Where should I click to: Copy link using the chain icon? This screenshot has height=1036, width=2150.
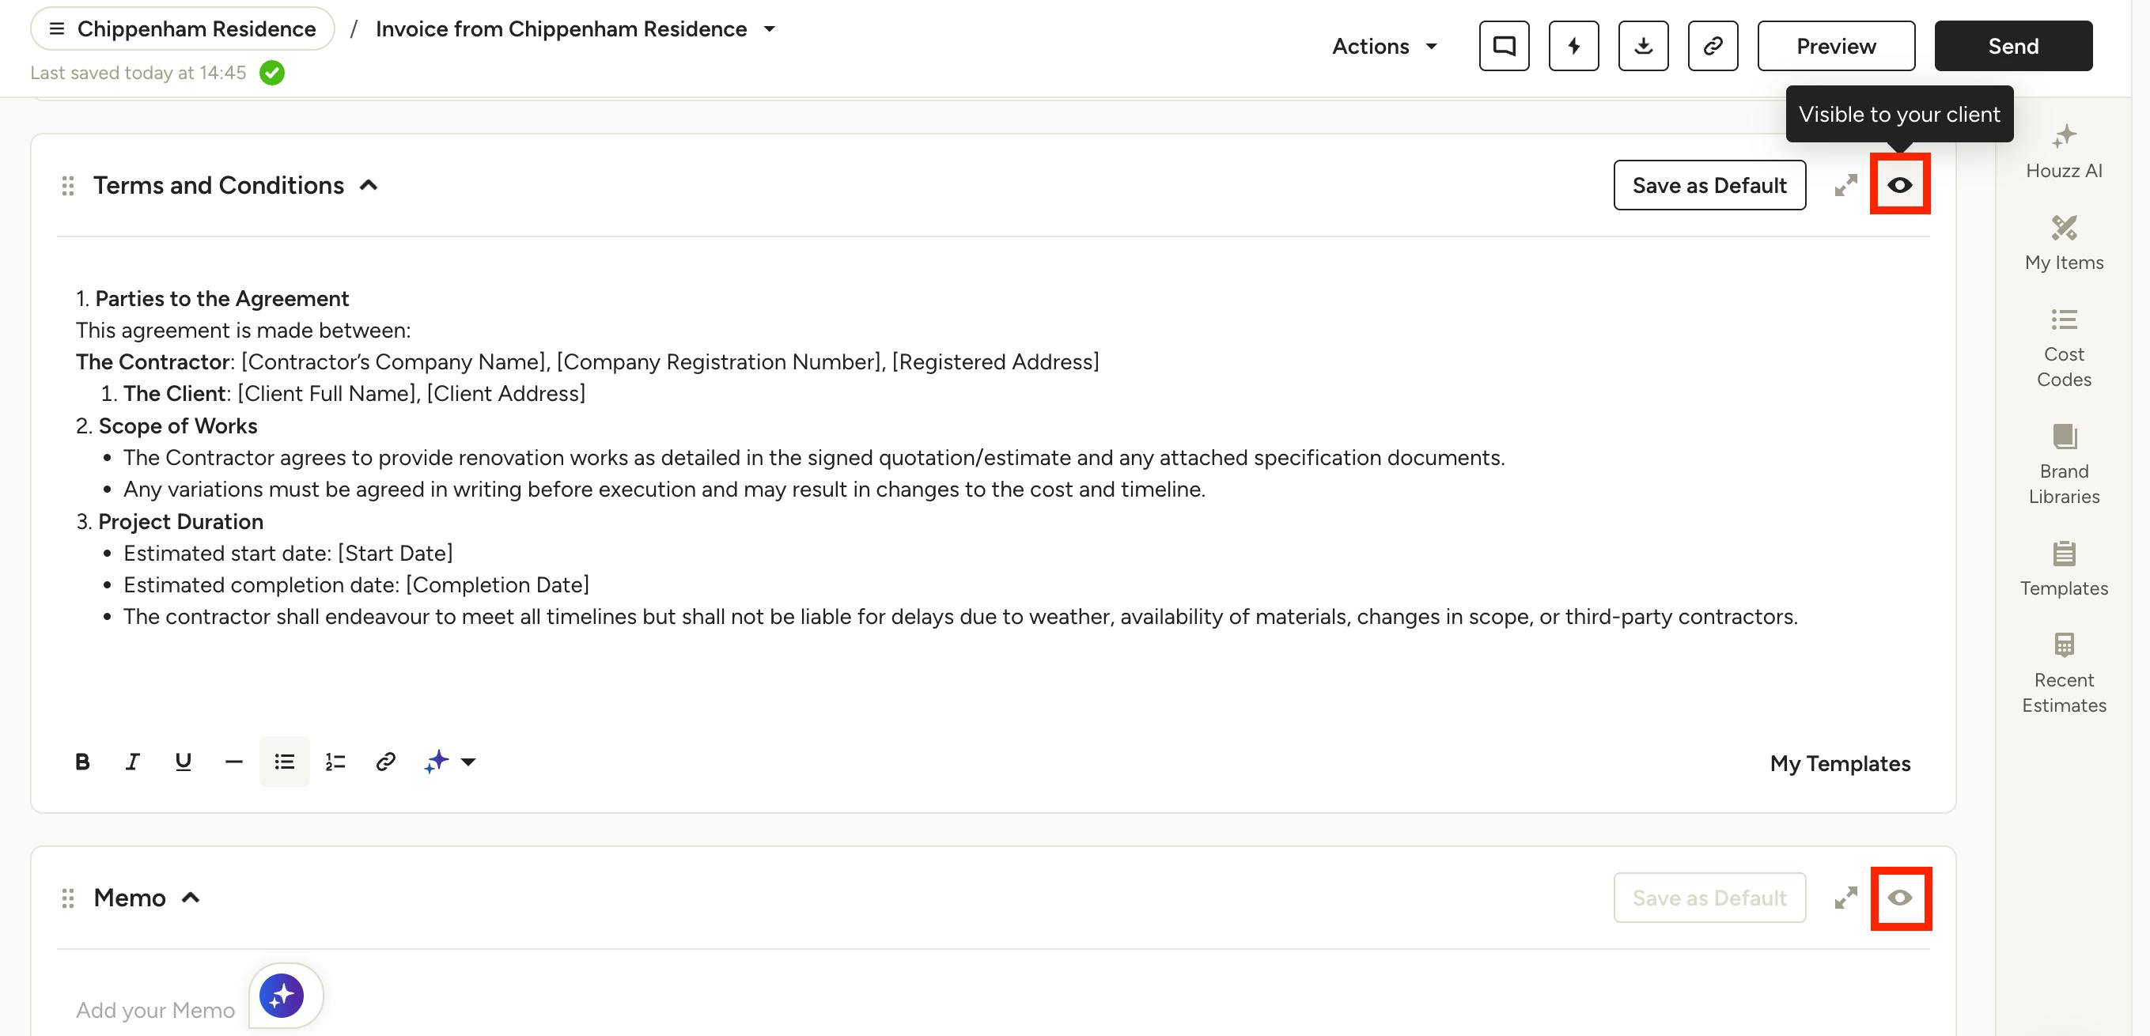[x=1713, y=46]
